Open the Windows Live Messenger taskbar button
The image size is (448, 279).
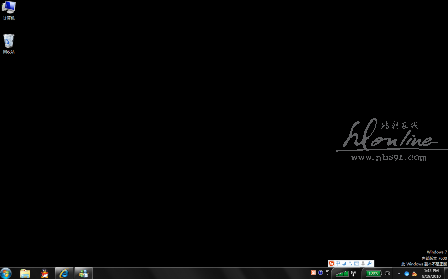coord(83,273)
